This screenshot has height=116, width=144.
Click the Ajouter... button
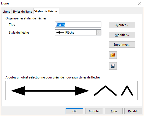point(122,25)
